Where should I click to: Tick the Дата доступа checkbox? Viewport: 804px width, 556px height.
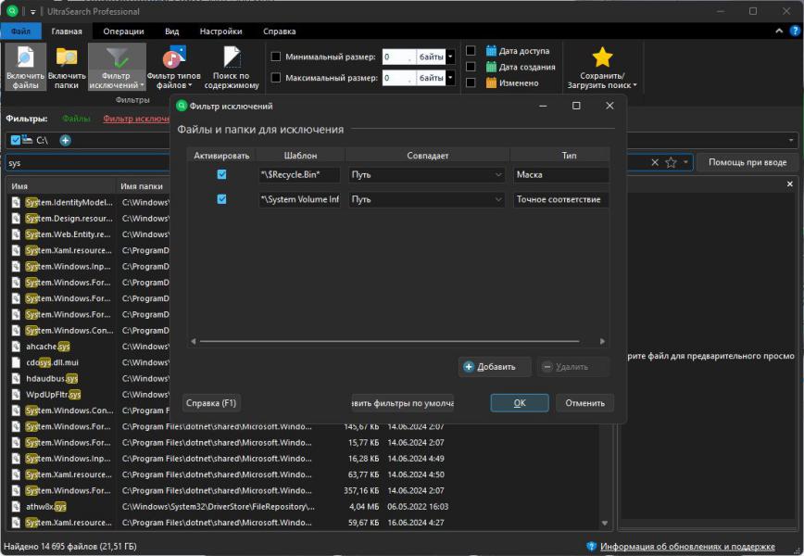471,51
